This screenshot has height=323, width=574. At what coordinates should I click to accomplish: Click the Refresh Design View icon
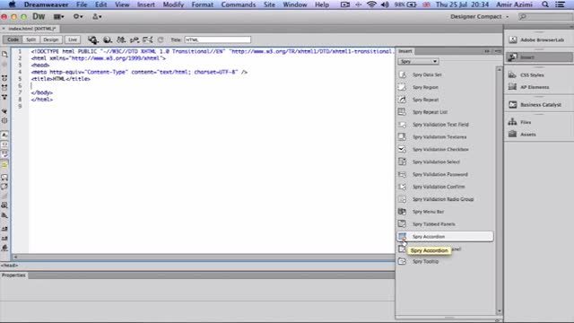[161, 39]
